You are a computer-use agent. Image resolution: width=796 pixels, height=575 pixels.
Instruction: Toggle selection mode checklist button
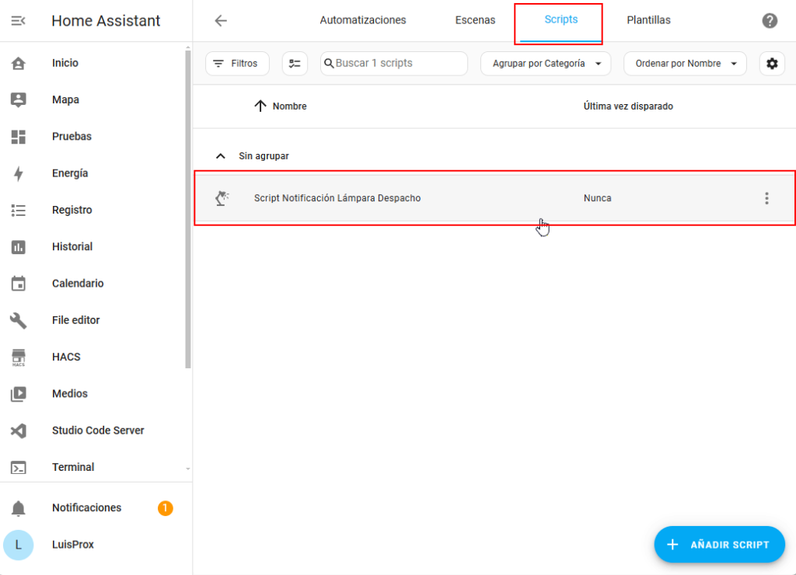tap(295, 64)
